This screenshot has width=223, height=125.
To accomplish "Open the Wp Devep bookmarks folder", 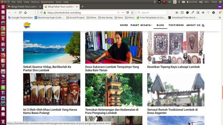I will pyautogui.click(x=105, y=18).
